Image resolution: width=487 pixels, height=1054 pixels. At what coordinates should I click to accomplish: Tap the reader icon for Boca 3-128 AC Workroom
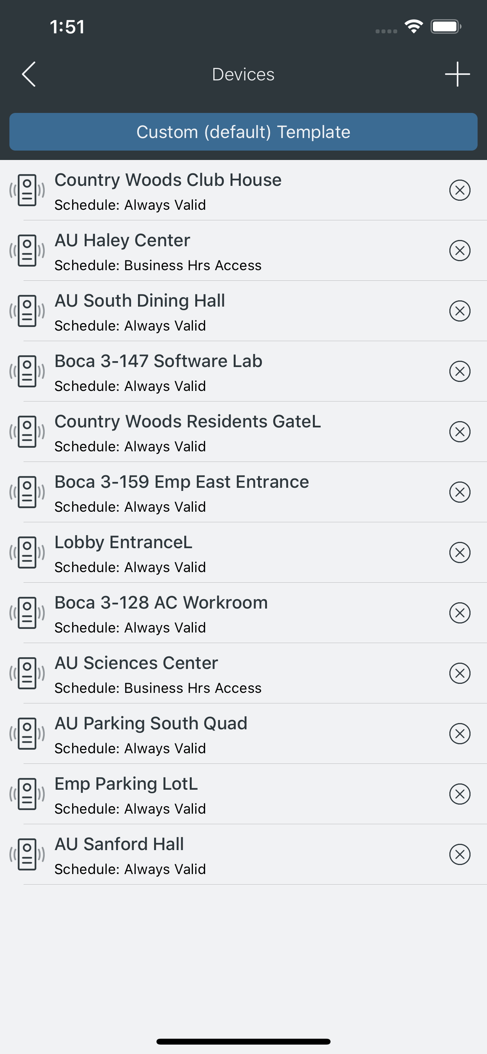click(x=27, y=613)
